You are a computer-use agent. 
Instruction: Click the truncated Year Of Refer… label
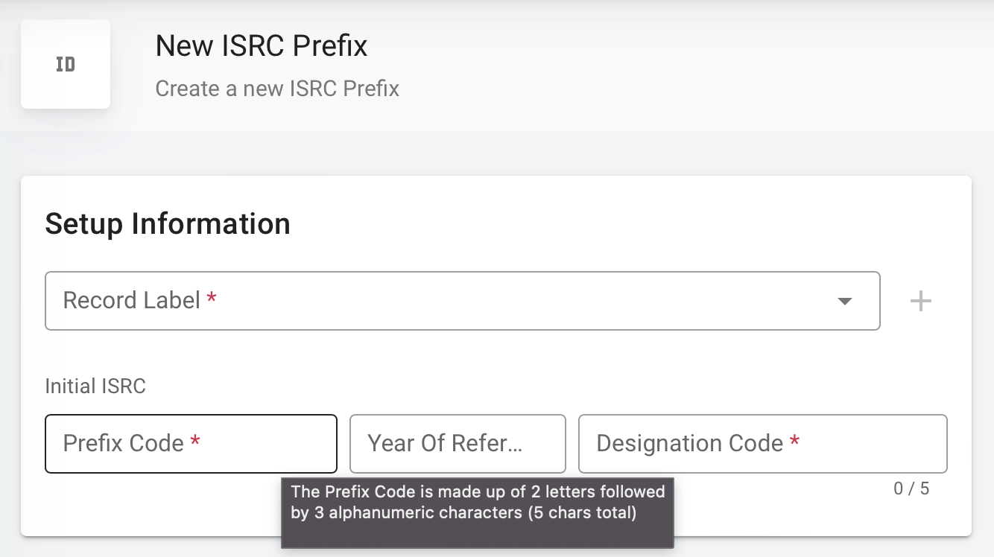pos(445,443)
